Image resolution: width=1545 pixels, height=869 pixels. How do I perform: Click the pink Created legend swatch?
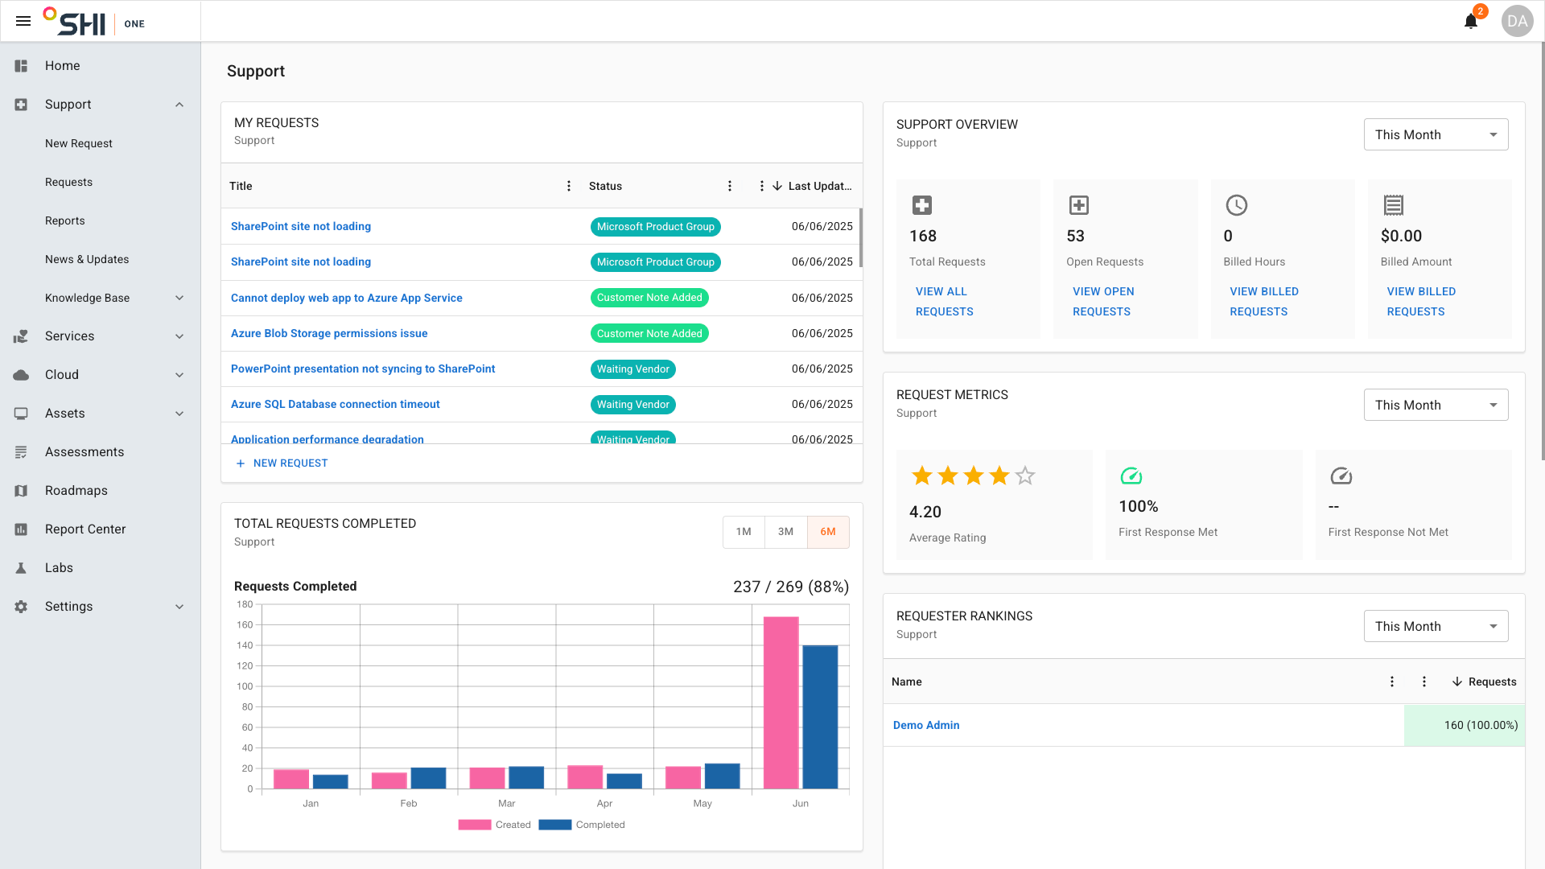[x=475, y=825]
